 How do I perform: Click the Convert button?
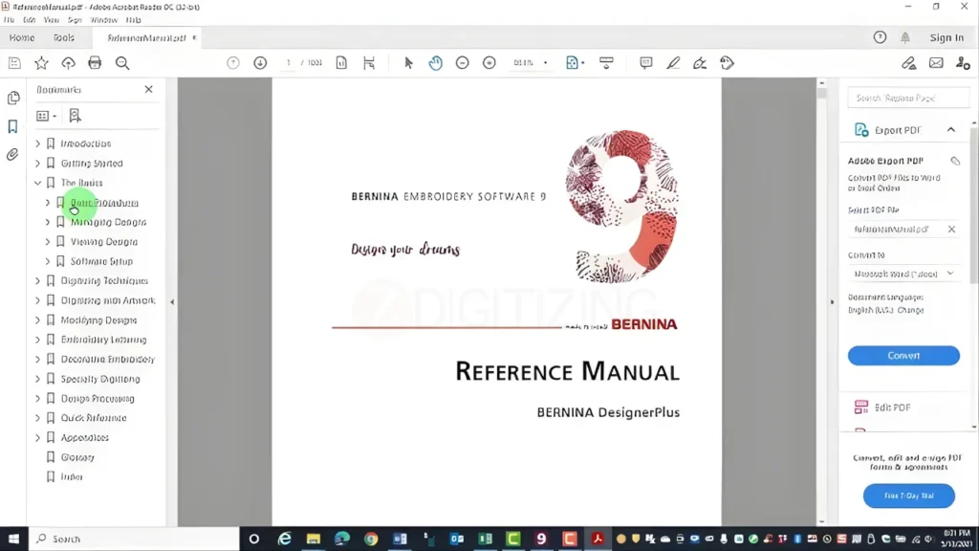pyautogui.click(x=903, y=355)
